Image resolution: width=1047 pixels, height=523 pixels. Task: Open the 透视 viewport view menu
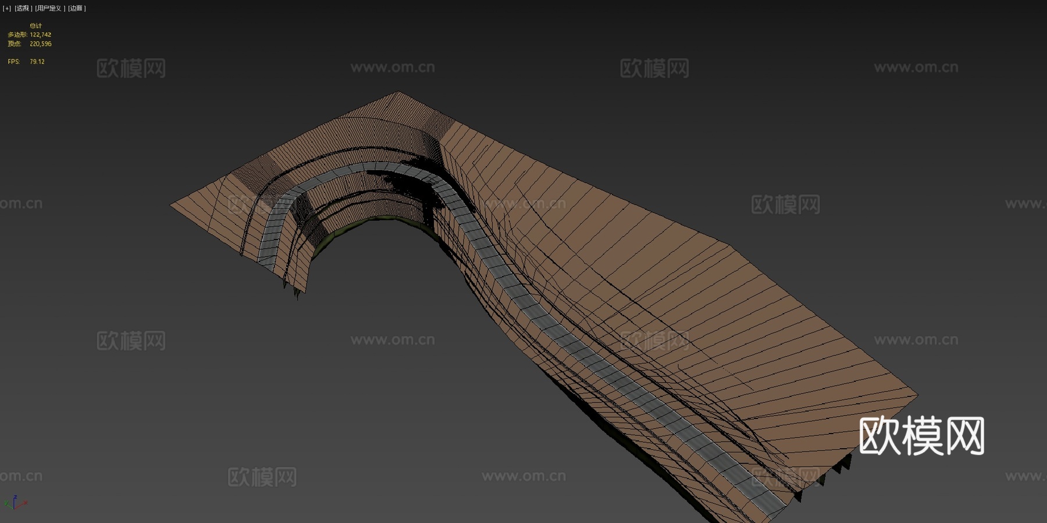[x=23, y=8]
